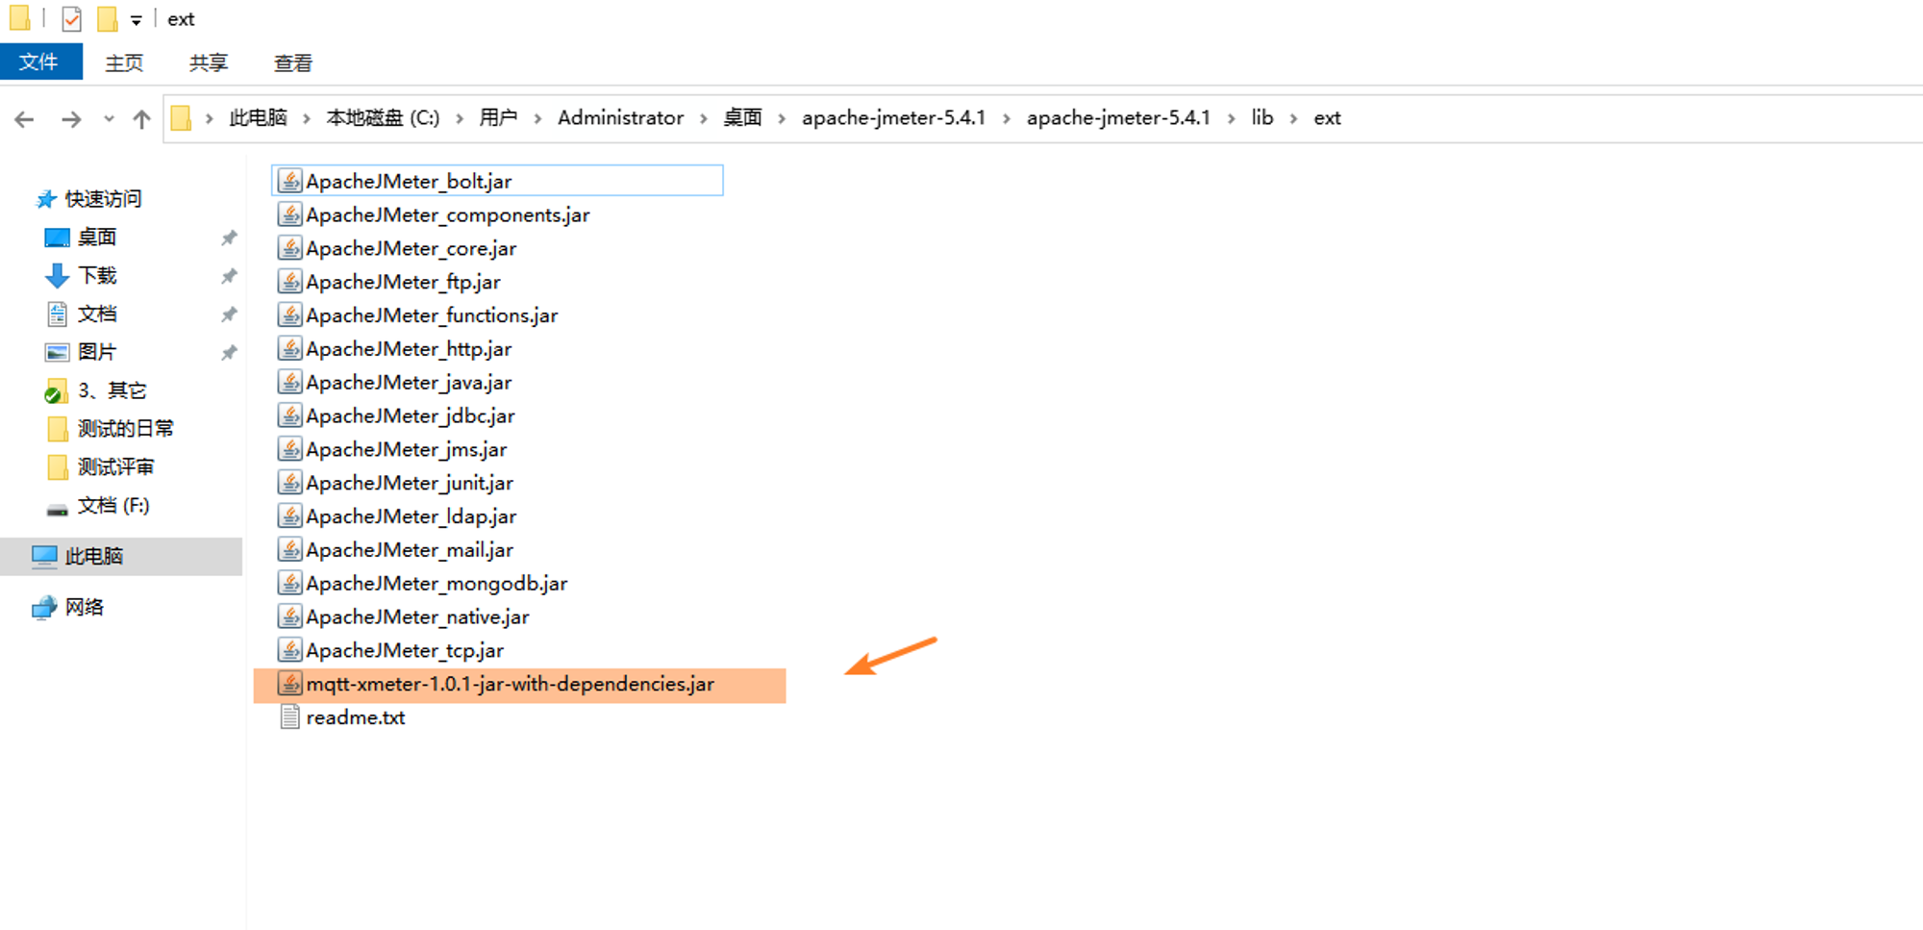Unpin 图片 using its pin icon
The height and width of the screenshot is (930, 1923).
click(229, 353)
